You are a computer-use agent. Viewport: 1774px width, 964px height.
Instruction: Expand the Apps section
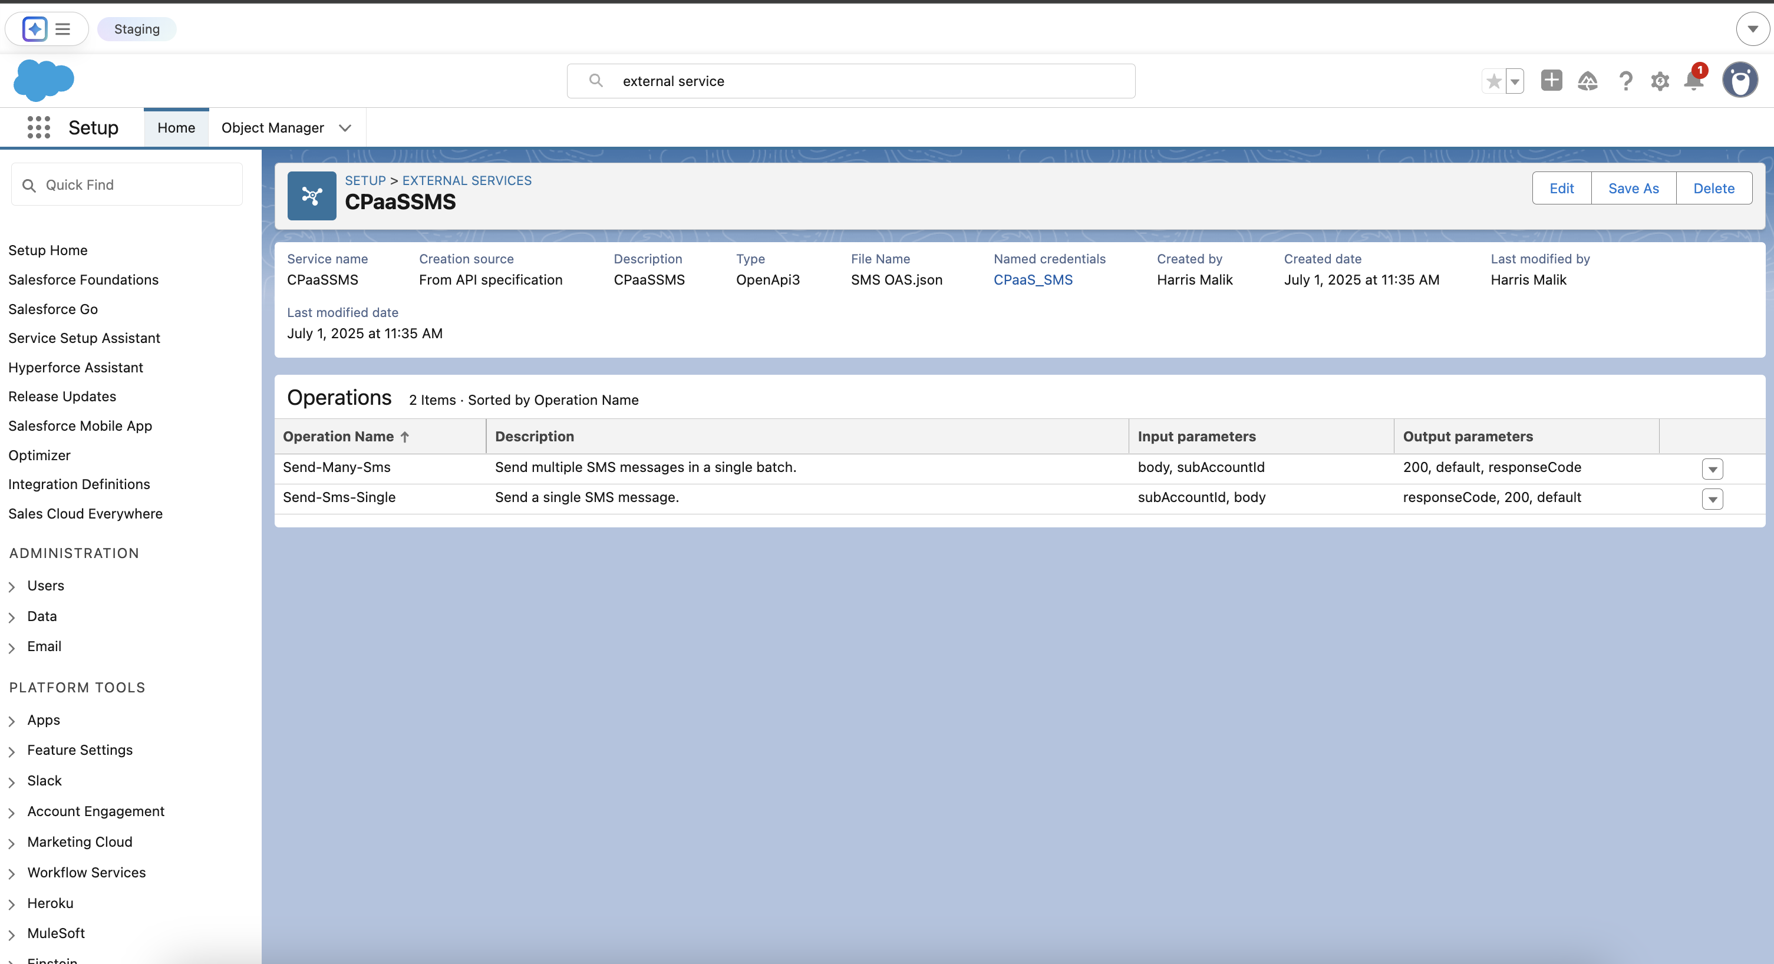12,721
